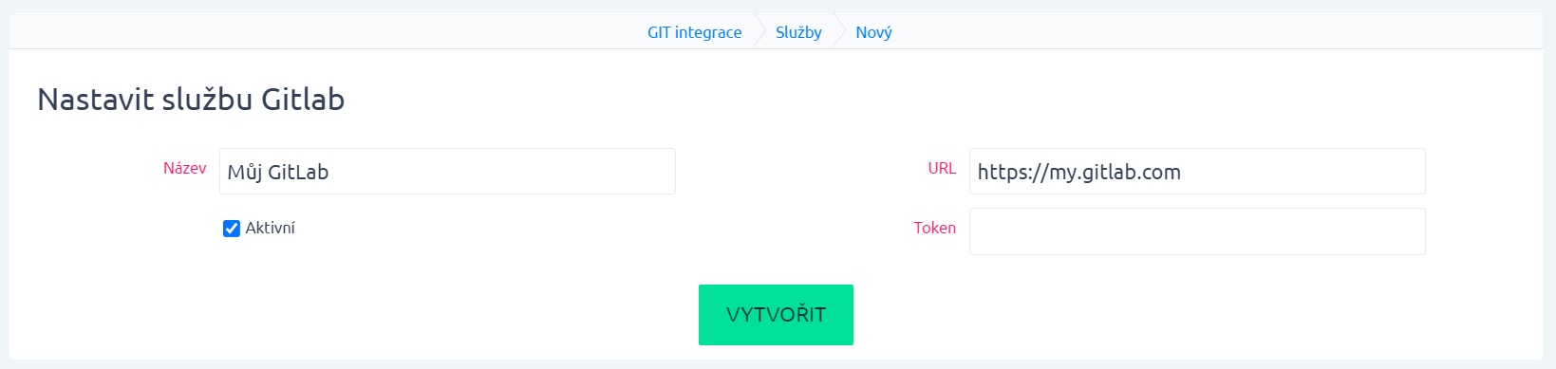Image resolution: width=1556 pixels, height=369 pixels.
Task: Focus the URL input field
Action: (1197, 172)
